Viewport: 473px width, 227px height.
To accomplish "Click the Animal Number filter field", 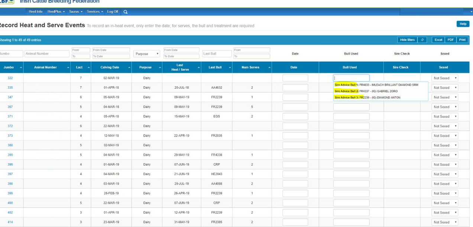I will (x=47, y=54).
